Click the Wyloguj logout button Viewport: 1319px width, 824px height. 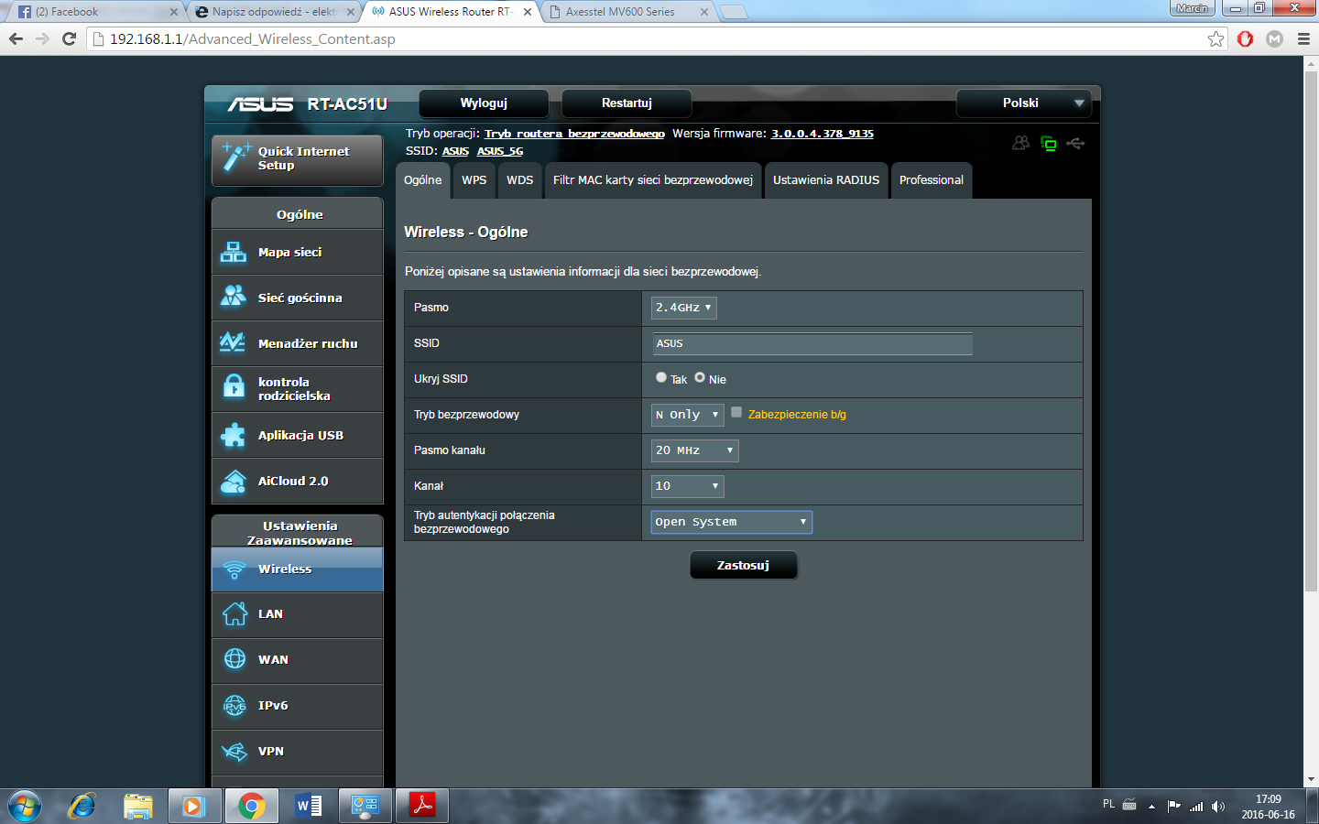[484, 103]
